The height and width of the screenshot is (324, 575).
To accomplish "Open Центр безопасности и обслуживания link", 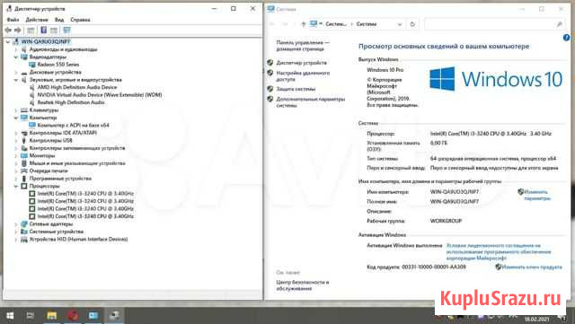I will (x=303, y=285).
